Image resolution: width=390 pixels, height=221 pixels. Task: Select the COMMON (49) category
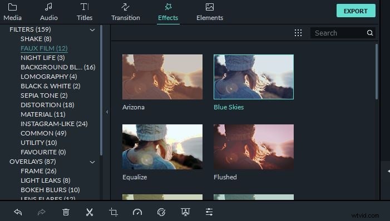(x=43, y=133)
